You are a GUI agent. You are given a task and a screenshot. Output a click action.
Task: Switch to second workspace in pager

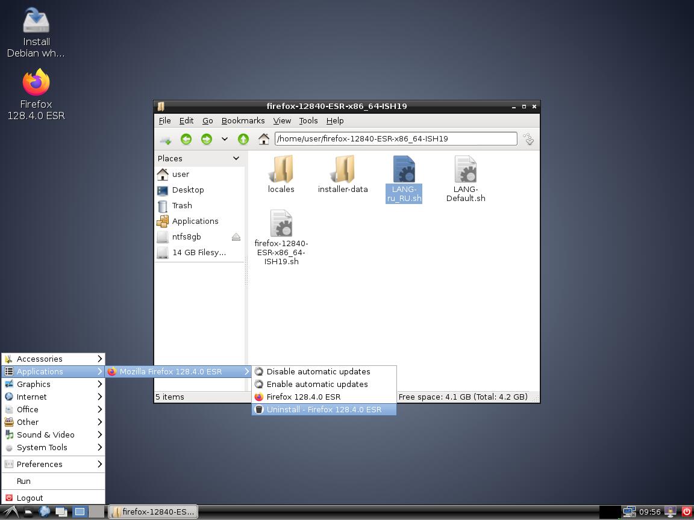[x=96, y=512]
